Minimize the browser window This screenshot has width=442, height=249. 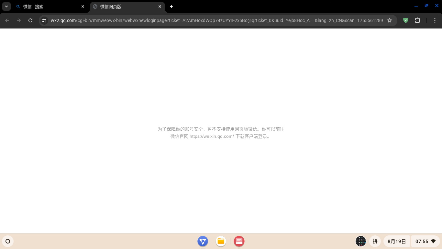coord(416,6)
